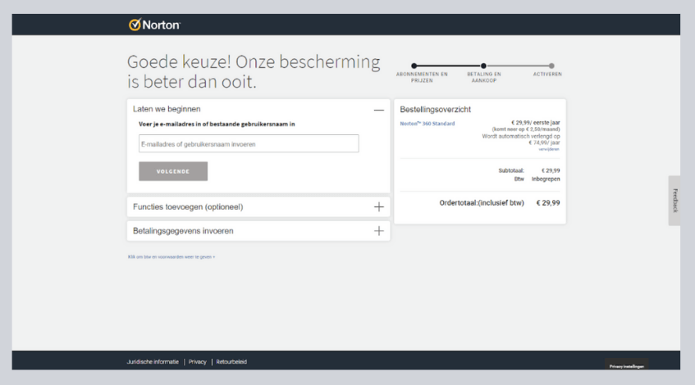
Task: Collapse the 'Laten we beginnen' section
Action: [378, 109]
